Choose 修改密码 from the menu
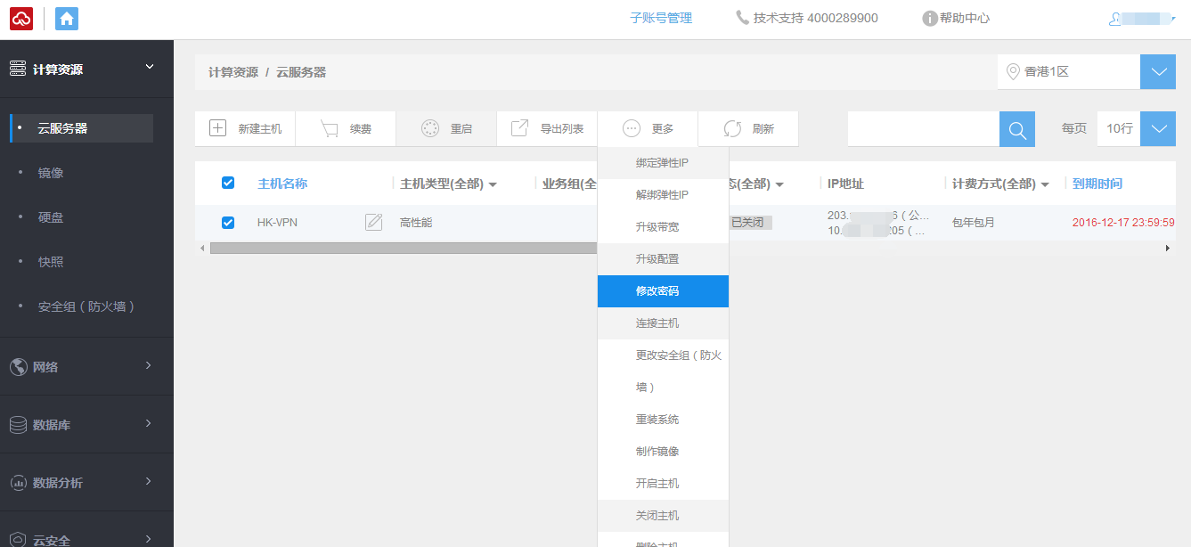This screenshot has width=1191, height=547. [x=663, y=291]
